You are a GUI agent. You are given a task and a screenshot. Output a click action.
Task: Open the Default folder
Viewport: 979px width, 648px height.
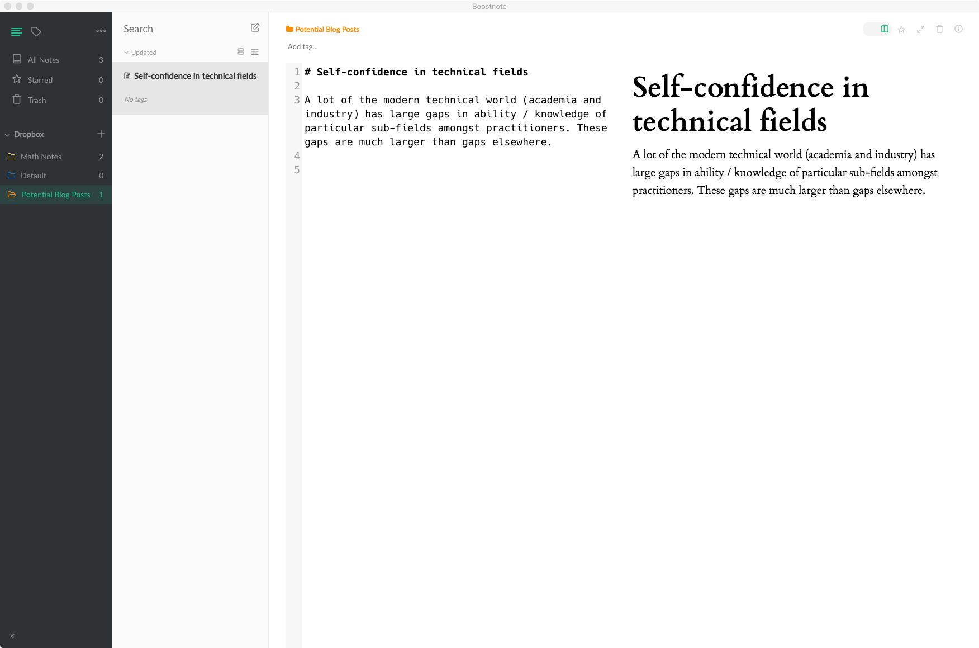coord(56,176)
